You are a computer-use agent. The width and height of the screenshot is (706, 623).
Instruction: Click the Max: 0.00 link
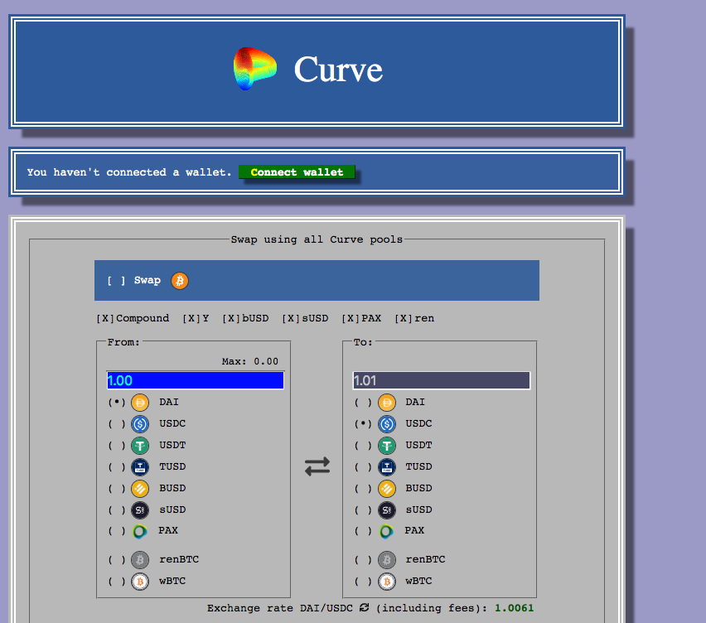250,361
